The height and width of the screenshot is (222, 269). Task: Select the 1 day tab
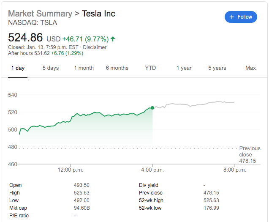pos(18,68)
